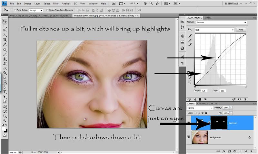Open the Paragraph panel icon in the dock
258x154 pixels.
[182, 63]
